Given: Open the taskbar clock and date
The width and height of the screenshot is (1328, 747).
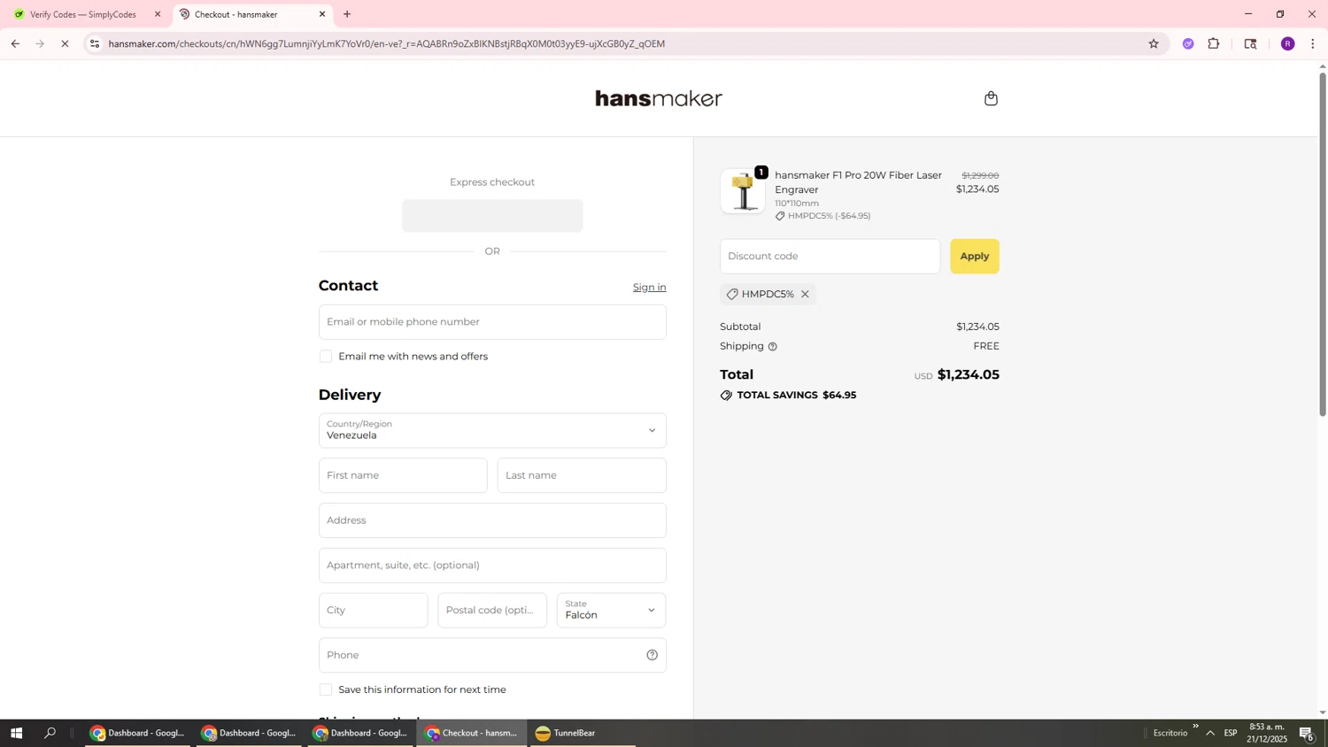Looking at the screenshot, I should pos(1267,733).
